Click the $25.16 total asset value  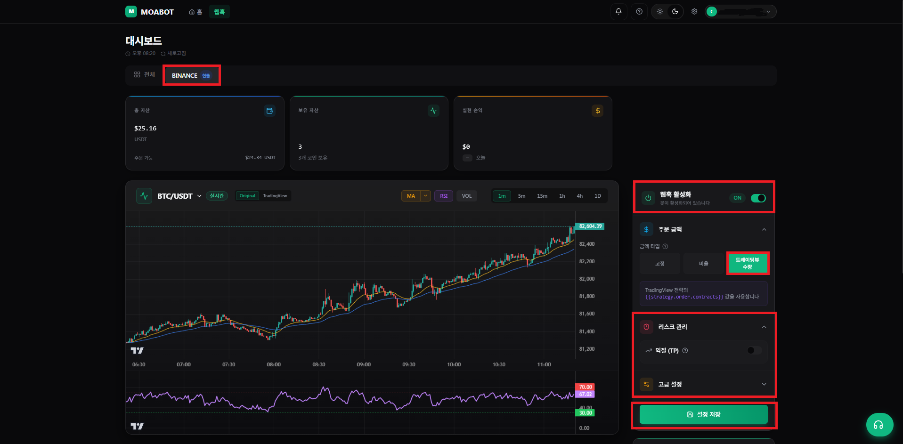click(x=146, y=128)
